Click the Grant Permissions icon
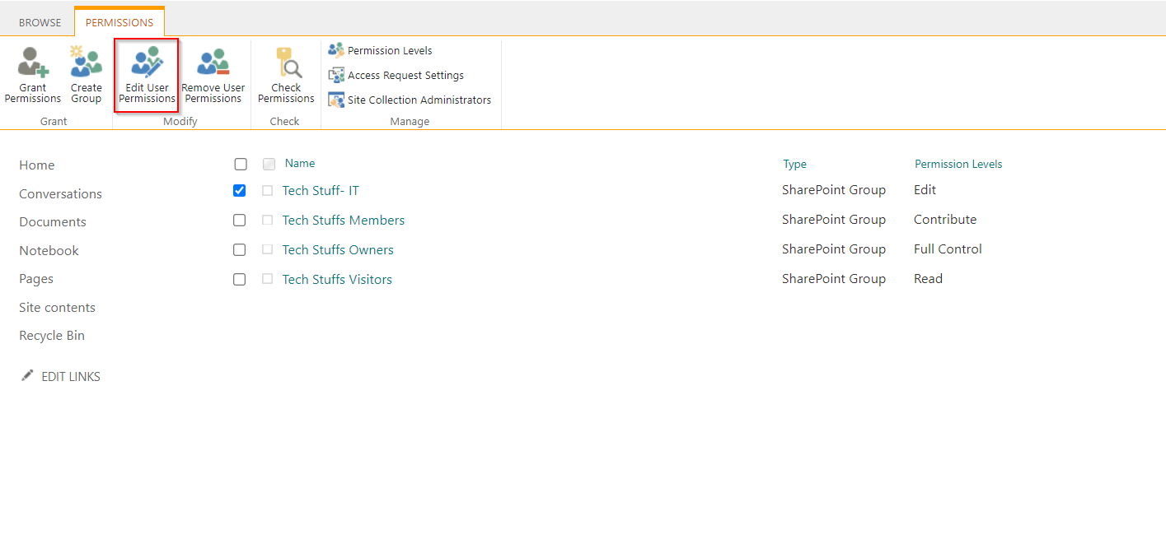 (x=32, y=74)
